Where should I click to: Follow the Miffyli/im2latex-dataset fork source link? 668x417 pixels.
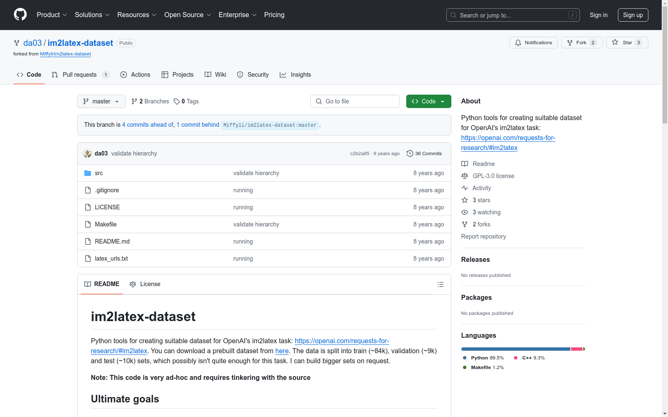[x=66, y=54]
